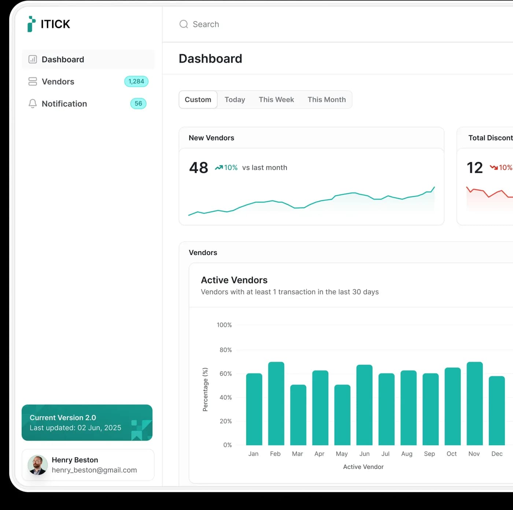Click the Vendors stack icon in sidebar
Viewport: 513px width, 510px height.
point(33,81)
